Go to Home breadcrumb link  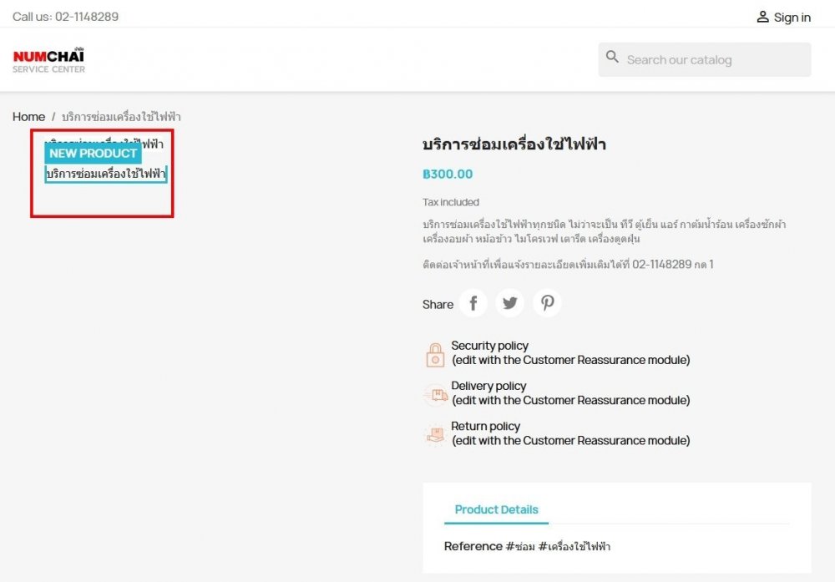[x=28, y=117]
